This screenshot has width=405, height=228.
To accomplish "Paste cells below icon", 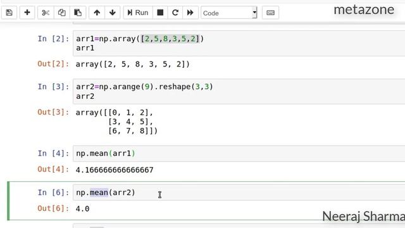I will coord(78,13).
